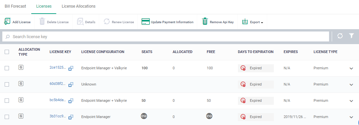Switch to the Bill Forecast tab

[x=15, y=6]
